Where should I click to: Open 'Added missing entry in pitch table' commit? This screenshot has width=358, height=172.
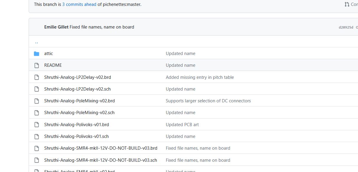pos(200,77)
